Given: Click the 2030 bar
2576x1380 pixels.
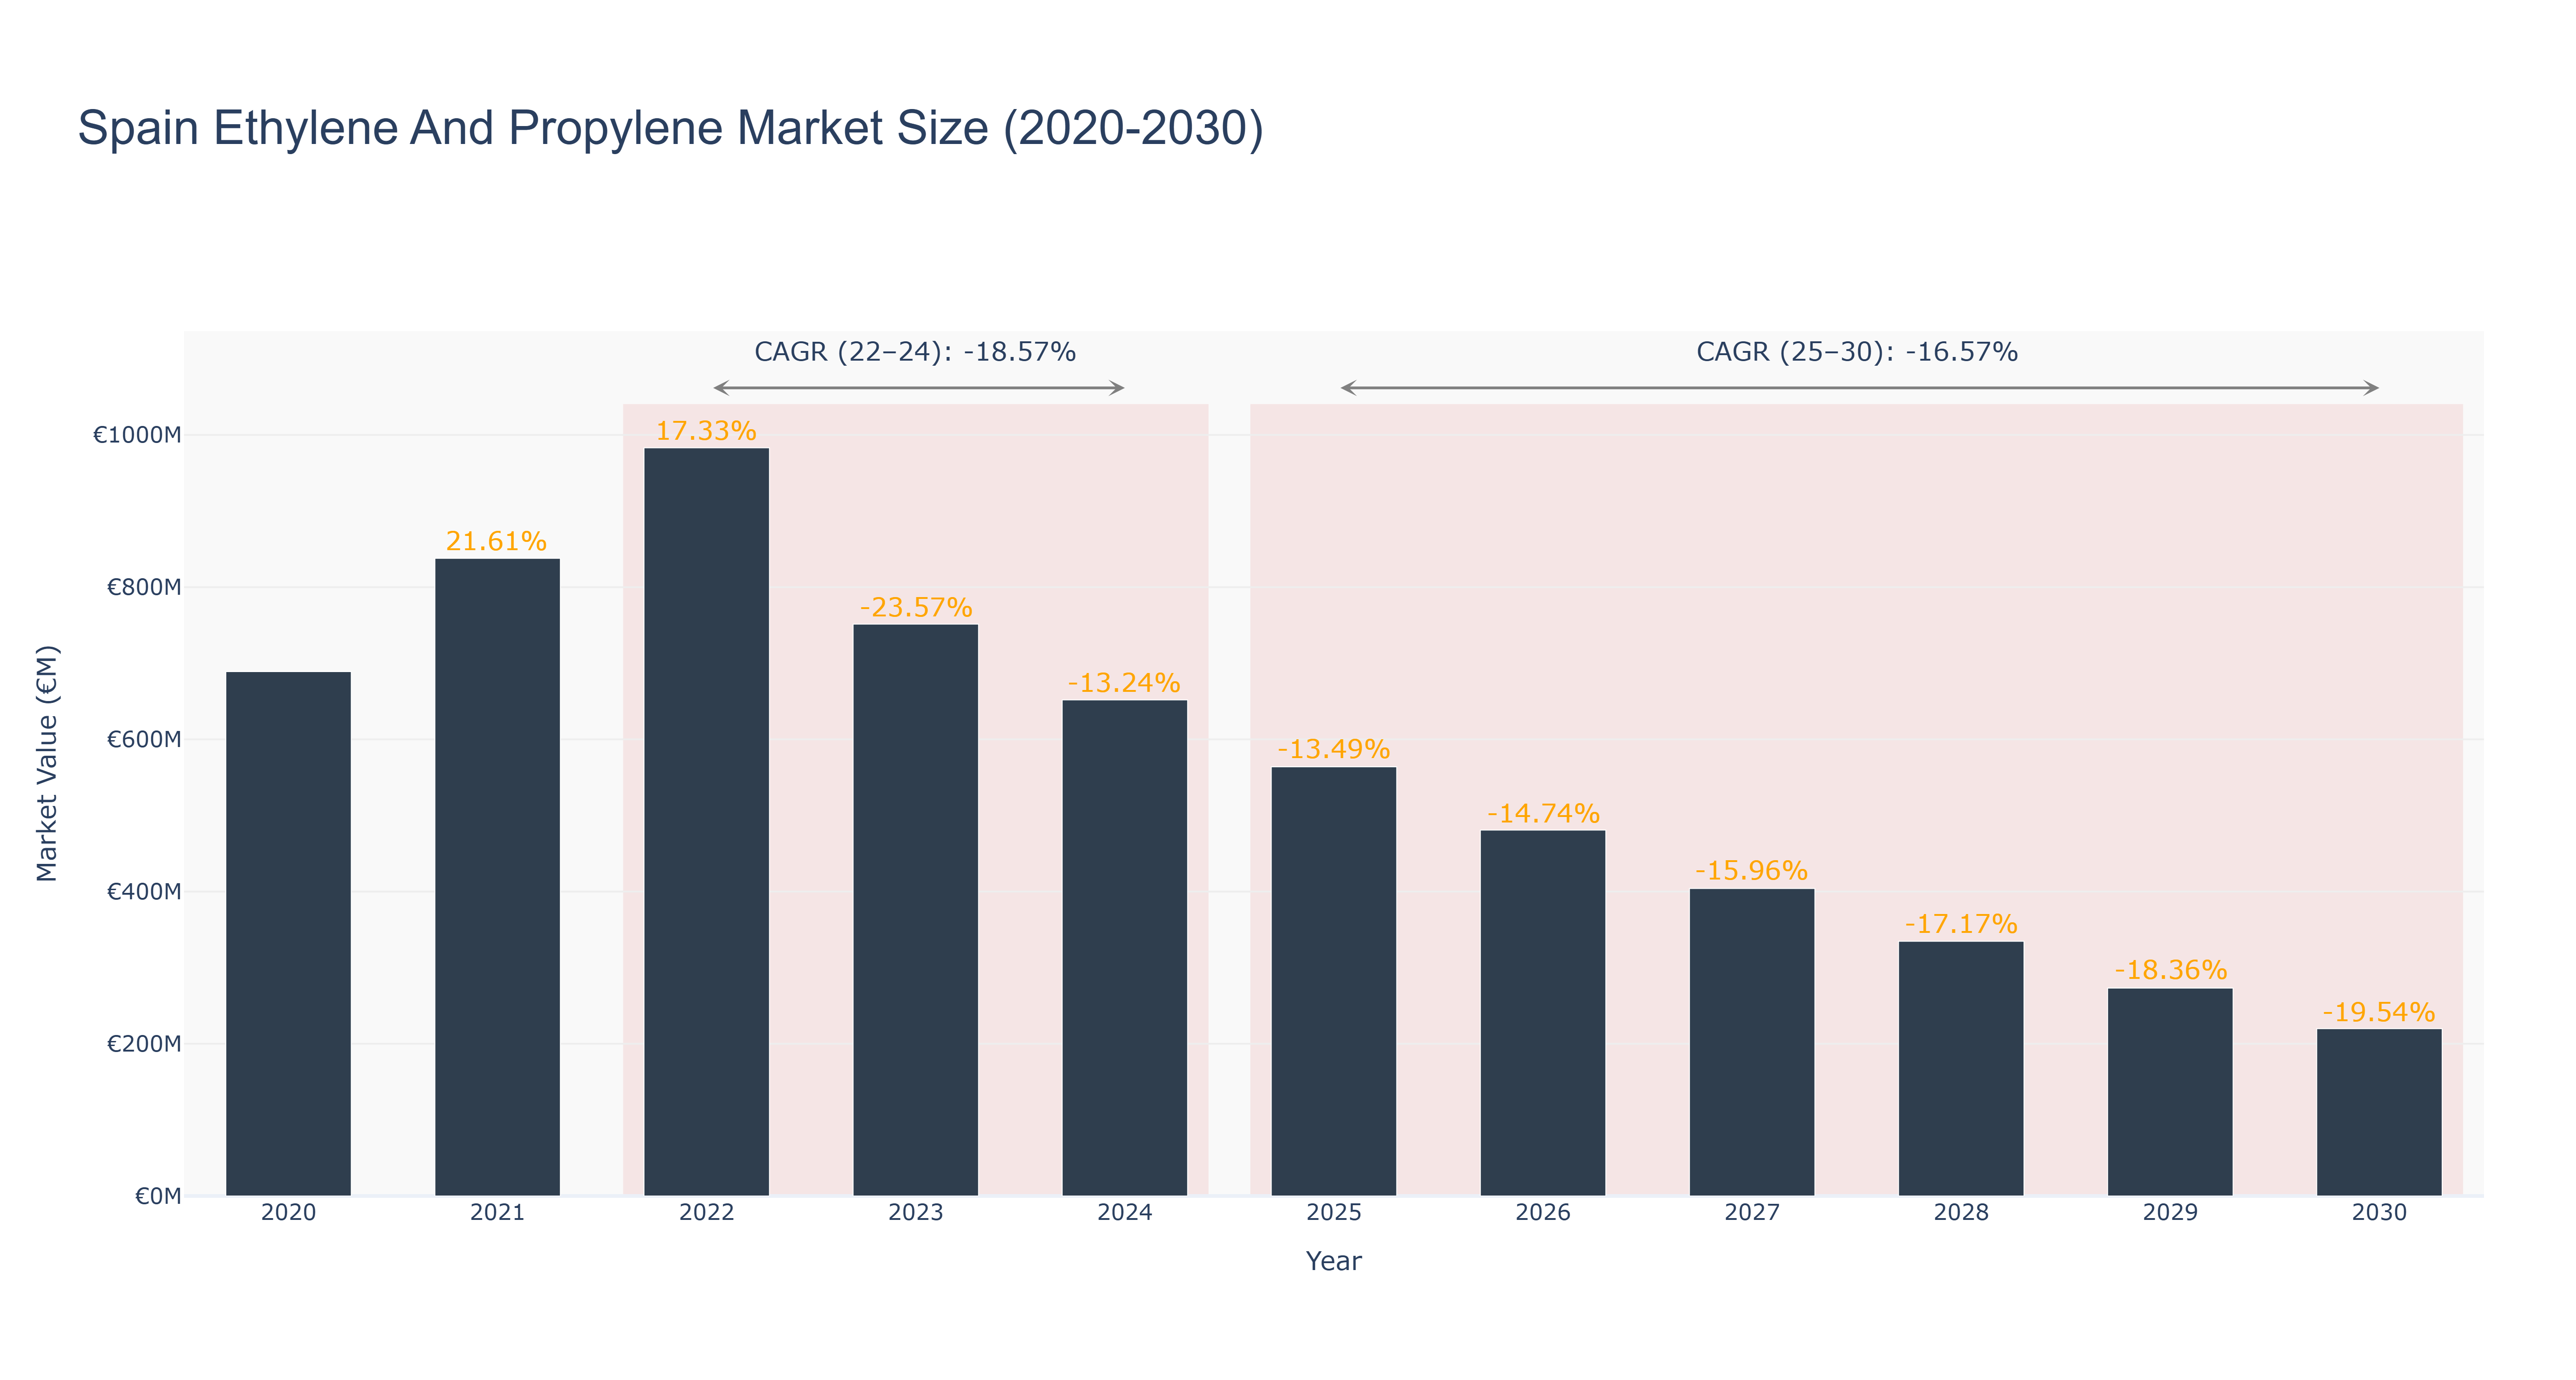Looking at the screenshot, I should coord(2378,1112).
